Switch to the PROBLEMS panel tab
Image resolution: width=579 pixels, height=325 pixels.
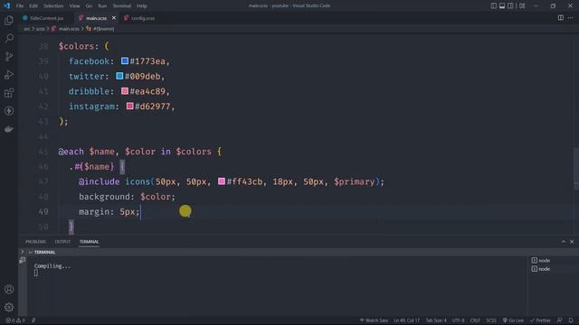click(x=36, y=242)
